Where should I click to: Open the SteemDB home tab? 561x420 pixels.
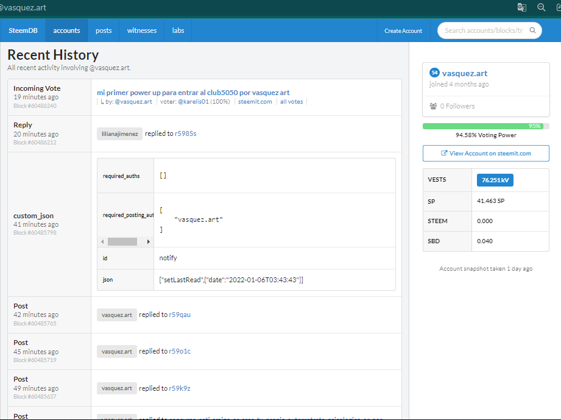(x=23, y=30)
